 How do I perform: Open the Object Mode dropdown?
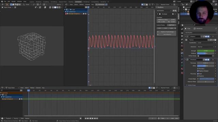pyautogui.click(x=7, y=7)
